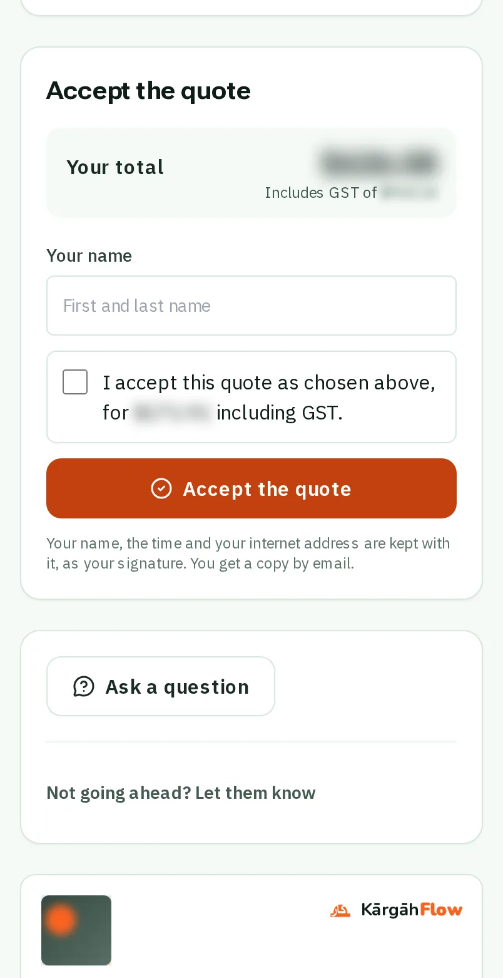This screenshot has width=503, height=978.
Task: Open the KārgāhFlow wordmark link
Action: (x=412, y=910)
